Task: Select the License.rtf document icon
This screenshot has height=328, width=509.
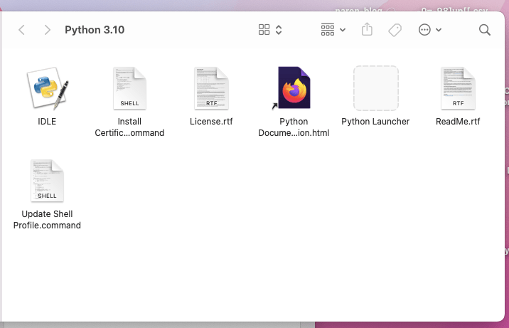Action: tap(211, 88)
